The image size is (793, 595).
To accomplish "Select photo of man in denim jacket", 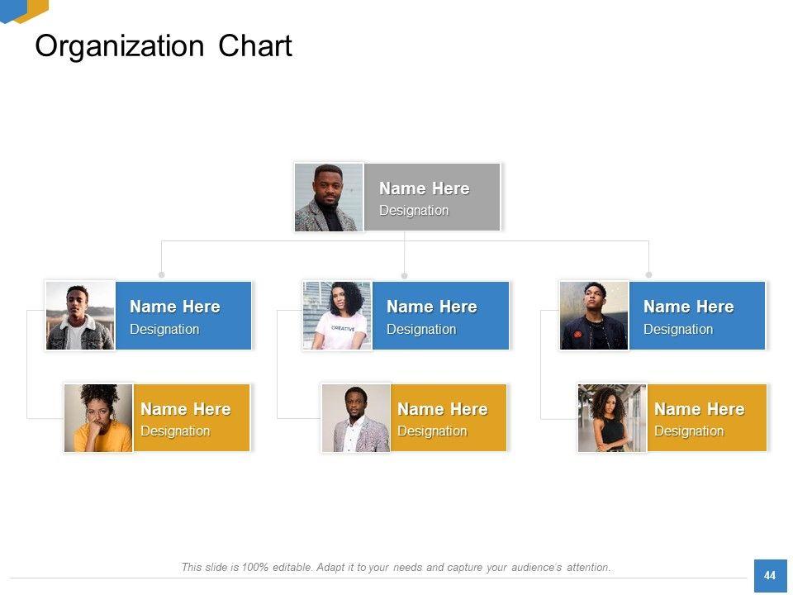I will pyautogui.click(x=80, y=315).
